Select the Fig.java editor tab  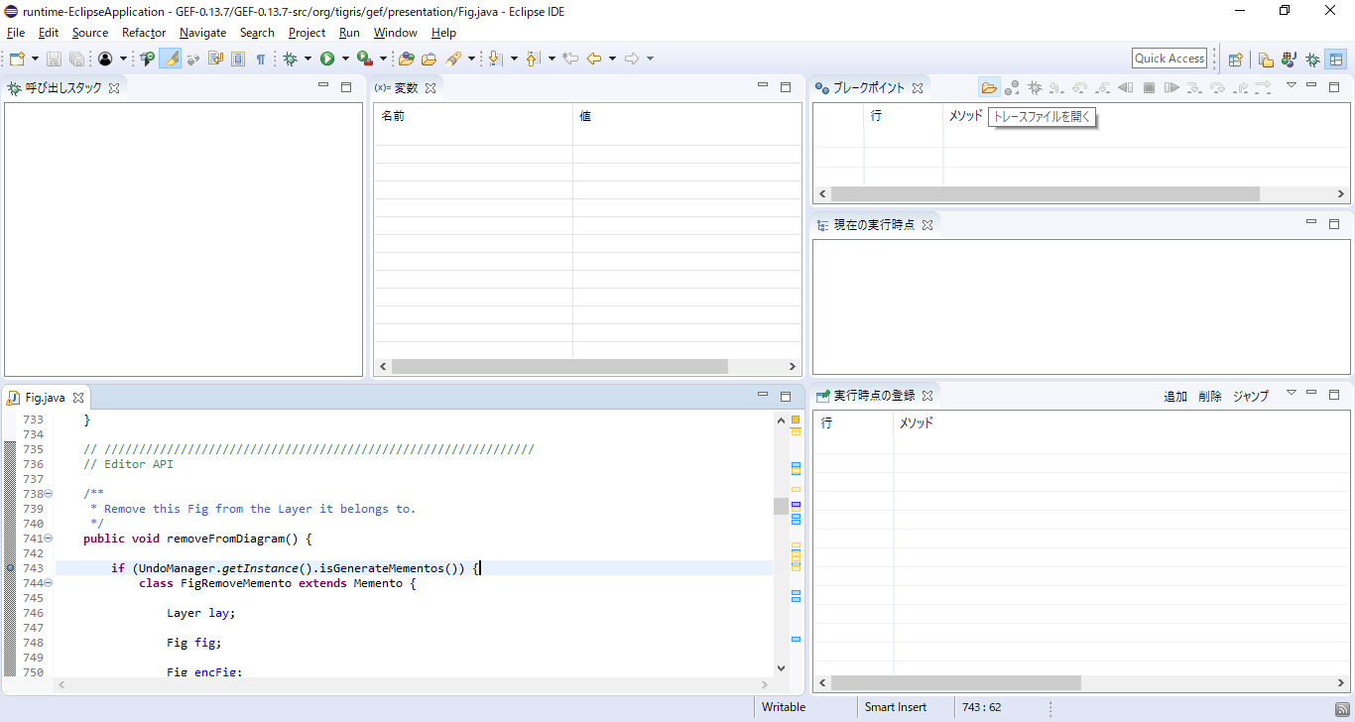(46, 397)
